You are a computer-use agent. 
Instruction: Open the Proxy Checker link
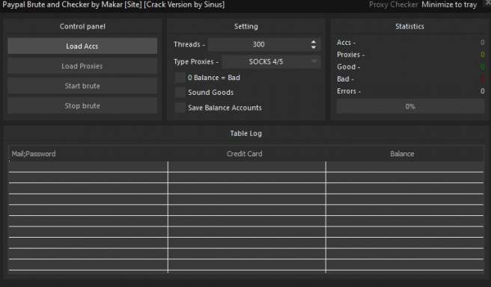(x=393, y=4)
